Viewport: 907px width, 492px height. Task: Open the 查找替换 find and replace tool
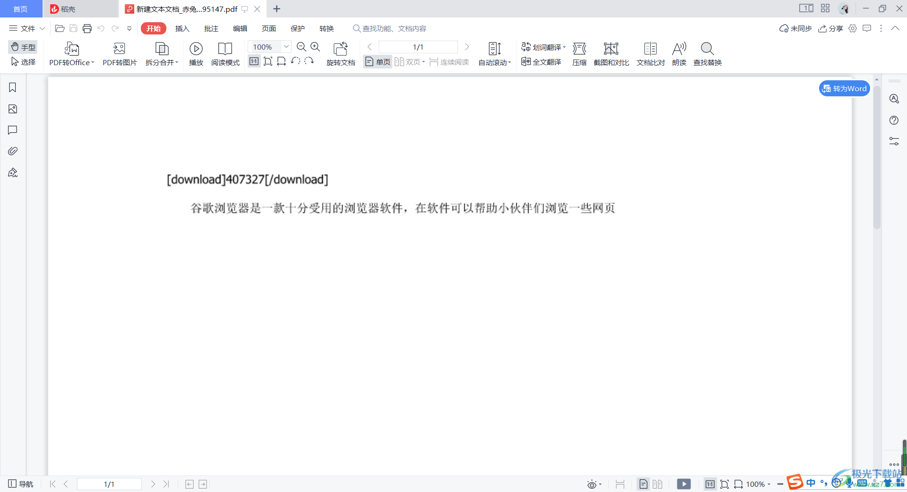coord(708,54)
